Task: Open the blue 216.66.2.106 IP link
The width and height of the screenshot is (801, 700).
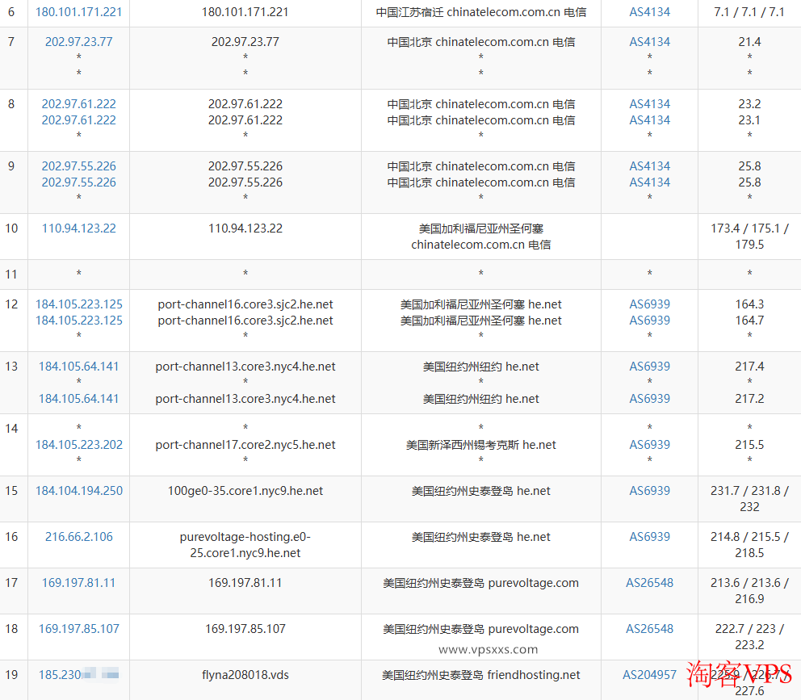Action: coord(78,536)
